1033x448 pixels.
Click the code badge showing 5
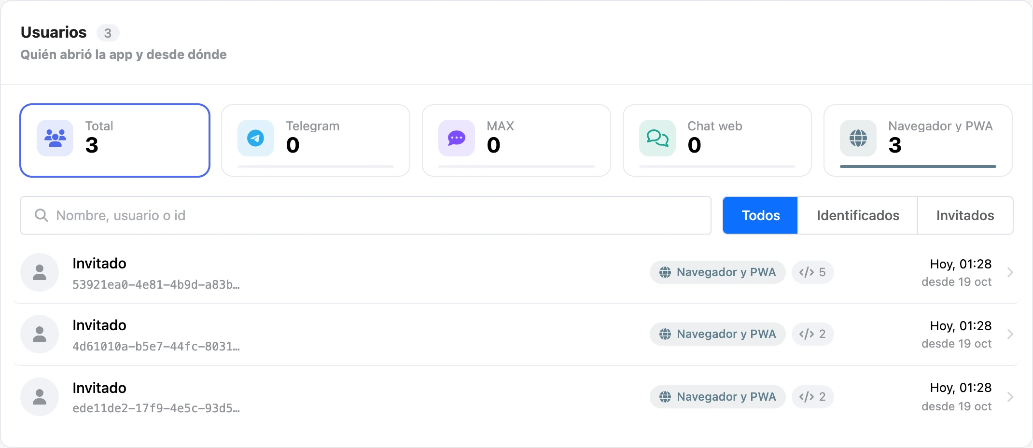click(812, 272)
